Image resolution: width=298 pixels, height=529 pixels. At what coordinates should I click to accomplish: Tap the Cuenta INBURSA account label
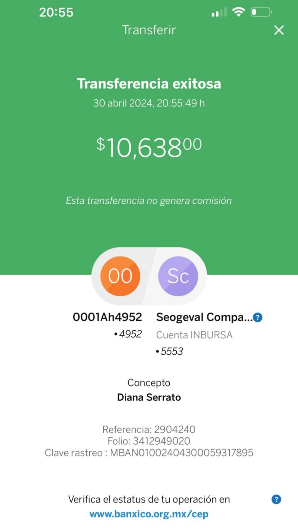[194, 335]
